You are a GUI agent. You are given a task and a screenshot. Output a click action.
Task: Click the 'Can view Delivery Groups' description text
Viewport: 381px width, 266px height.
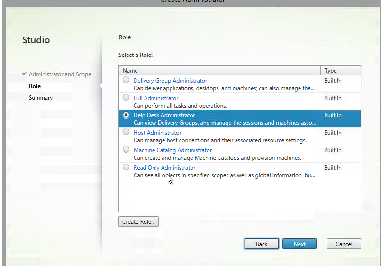coord(225,123)
